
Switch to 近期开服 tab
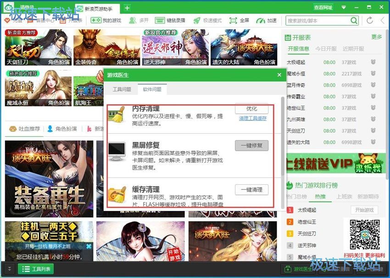[x=353, y=49]
